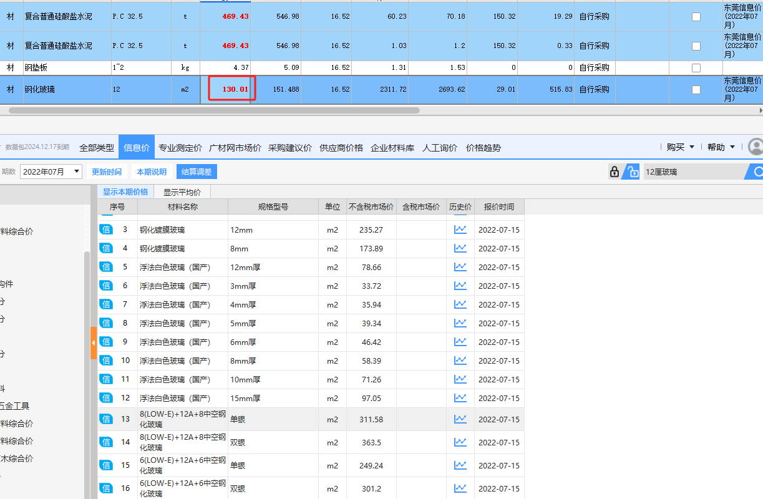
Task: Click the 信 badge on row 10
Action: click(106, 361)
